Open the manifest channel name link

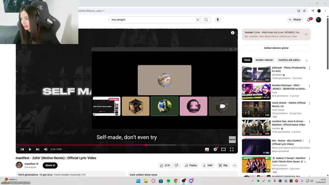[30, 164]
